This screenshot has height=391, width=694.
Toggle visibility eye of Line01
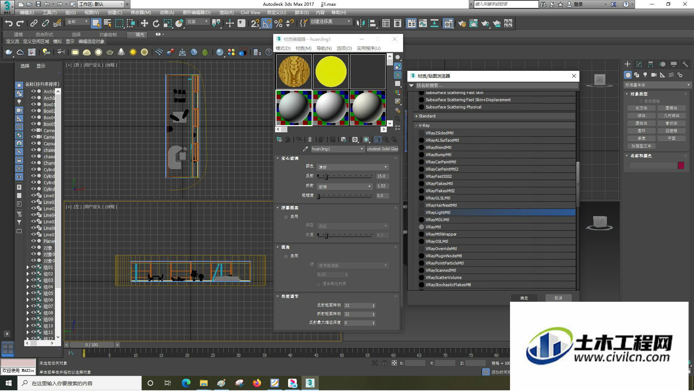click(x=33, y=195)
